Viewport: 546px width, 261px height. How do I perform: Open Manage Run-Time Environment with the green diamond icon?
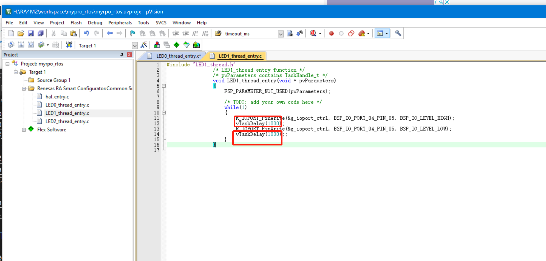coord(177,45)
